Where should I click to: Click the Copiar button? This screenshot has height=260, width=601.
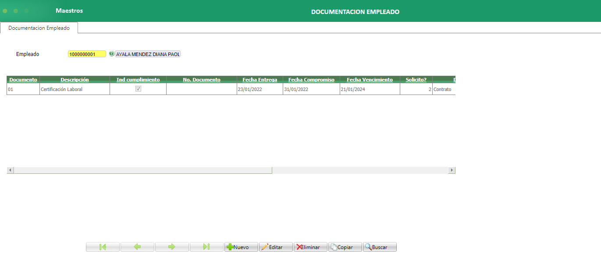pyautogui.click(x=345, y=247)
